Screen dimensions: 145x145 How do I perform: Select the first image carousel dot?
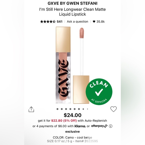click(x=57, y=109)
